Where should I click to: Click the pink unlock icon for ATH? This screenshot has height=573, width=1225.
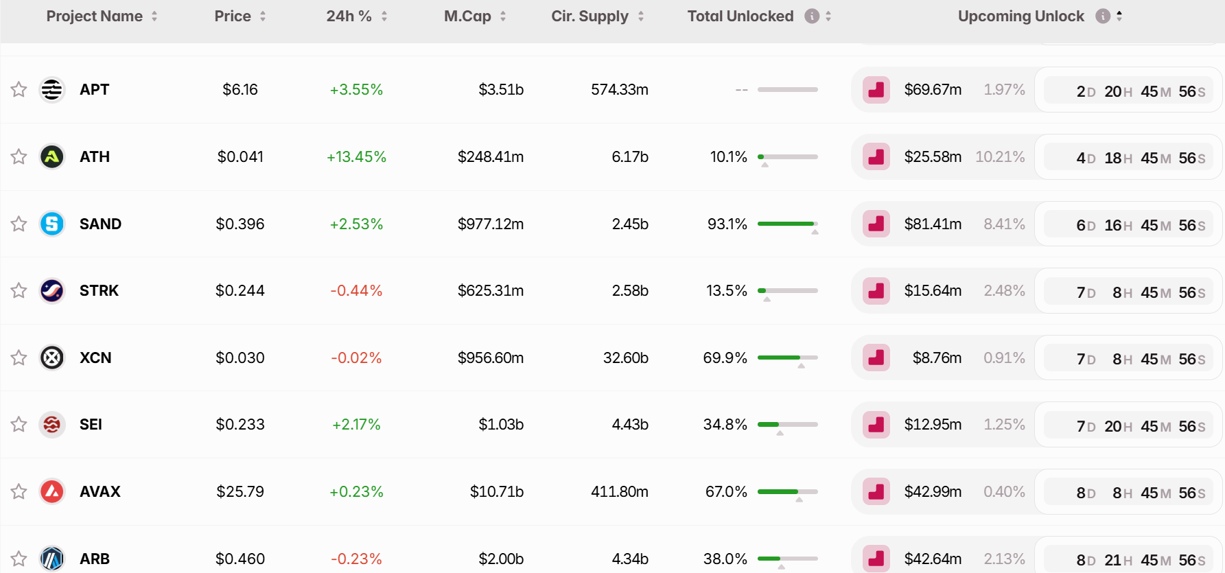click(876, 157)
